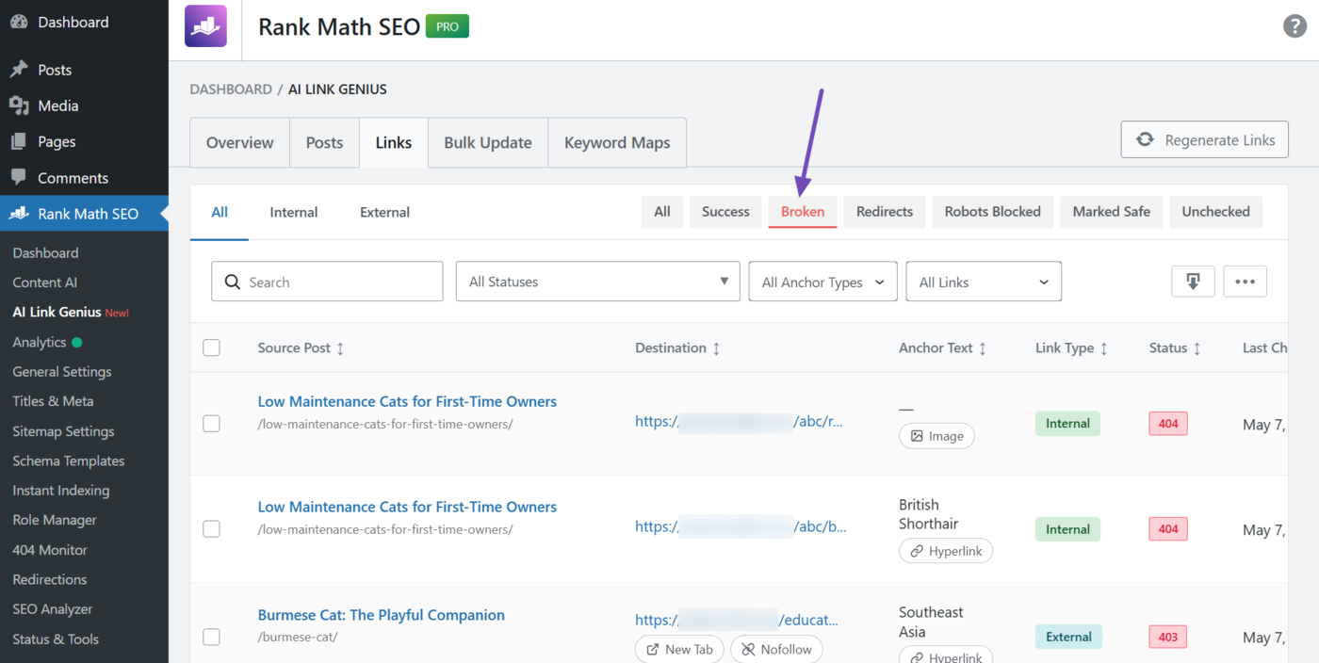1319x663 pixels.
Task: Click the 403 status badge
Action: (x=1168, y=637)
